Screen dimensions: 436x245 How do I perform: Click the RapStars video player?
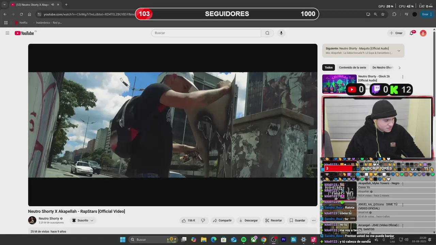tap(173, 125)
